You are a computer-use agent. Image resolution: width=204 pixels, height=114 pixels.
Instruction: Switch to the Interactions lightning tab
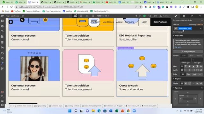tap(200, 16)
